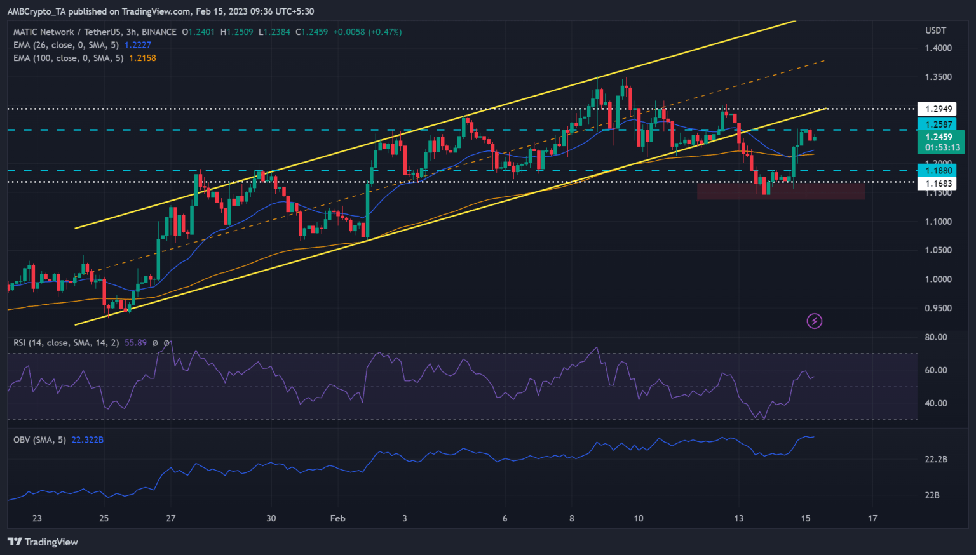Click the 22.2B label on OBV scale
976x555 pixels.
[935, 459]
